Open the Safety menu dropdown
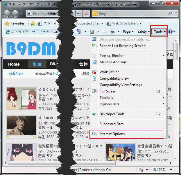 [x=144, y=32]
